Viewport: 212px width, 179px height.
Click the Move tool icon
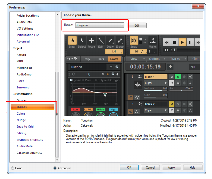point(91,40)
